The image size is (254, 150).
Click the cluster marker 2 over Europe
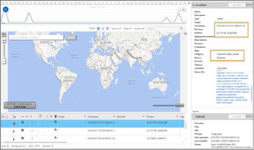tap(97, 39)
